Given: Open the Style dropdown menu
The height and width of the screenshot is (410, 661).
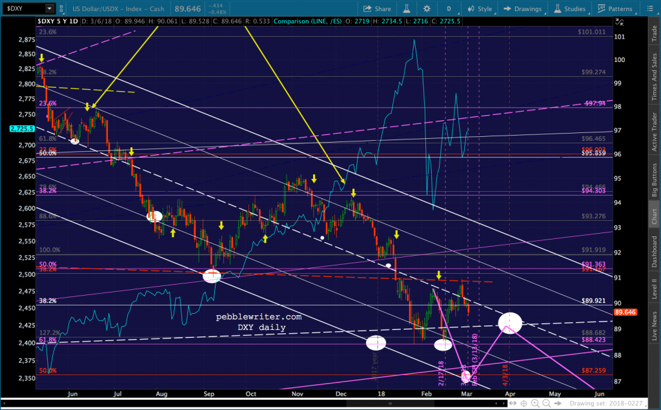Looking at the screenshot, I should point(480,8).
